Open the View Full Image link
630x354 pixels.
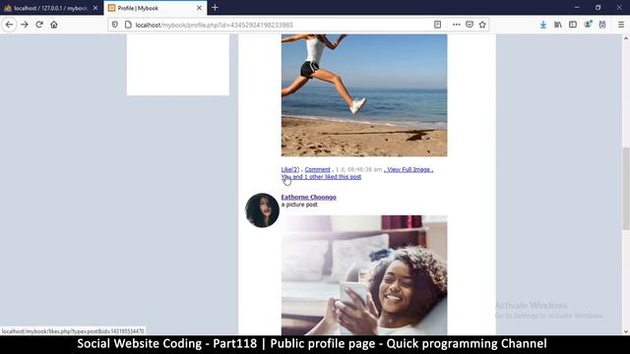tap(409, 170)
